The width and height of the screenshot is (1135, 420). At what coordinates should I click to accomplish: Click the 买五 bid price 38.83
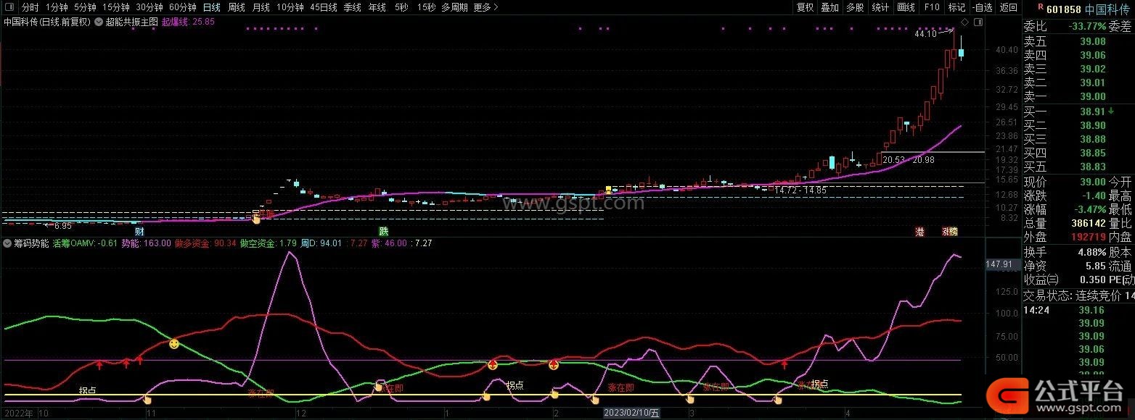1093,167
